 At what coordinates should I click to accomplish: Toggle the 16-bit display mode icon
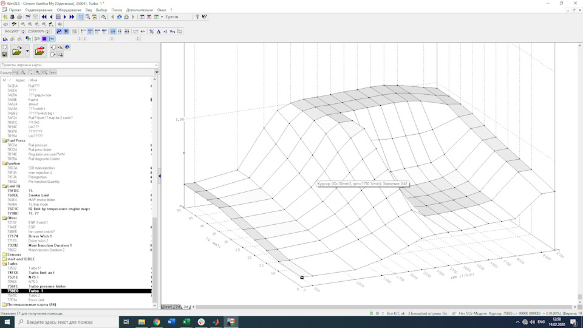[90, 32]
